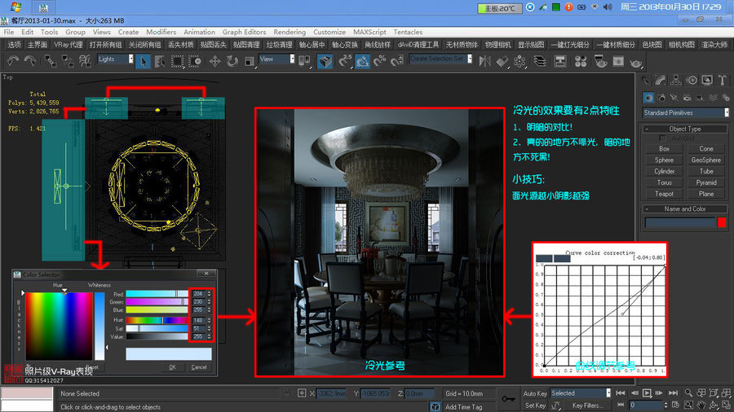Open the MAXScript menu
This screenshot has width=734, height=412.
tap(369, 33)
